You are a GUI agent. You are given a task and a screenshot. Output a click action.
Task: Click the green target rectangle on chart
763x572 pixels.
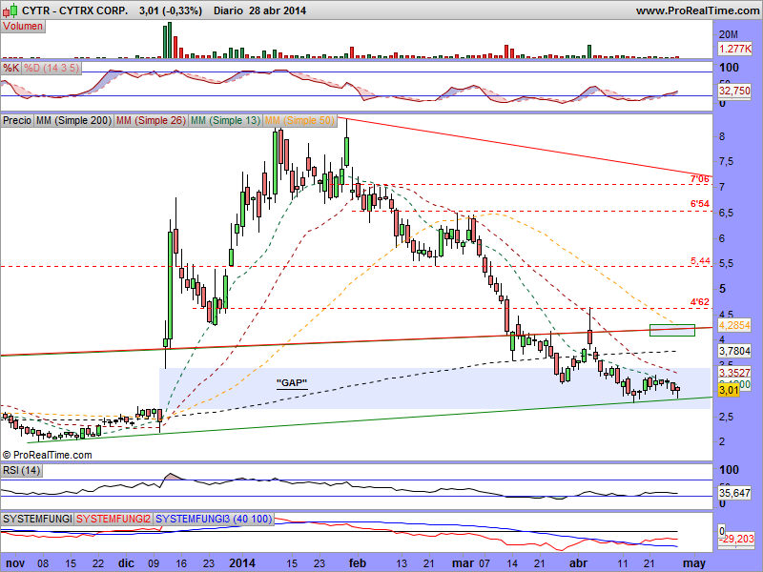pyautogui.click(x=672, y=330)
